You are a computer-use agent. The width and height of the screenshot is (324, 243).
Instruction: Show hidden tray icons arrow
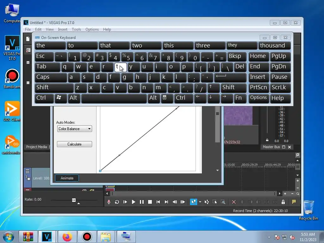(x=269, y=237)
